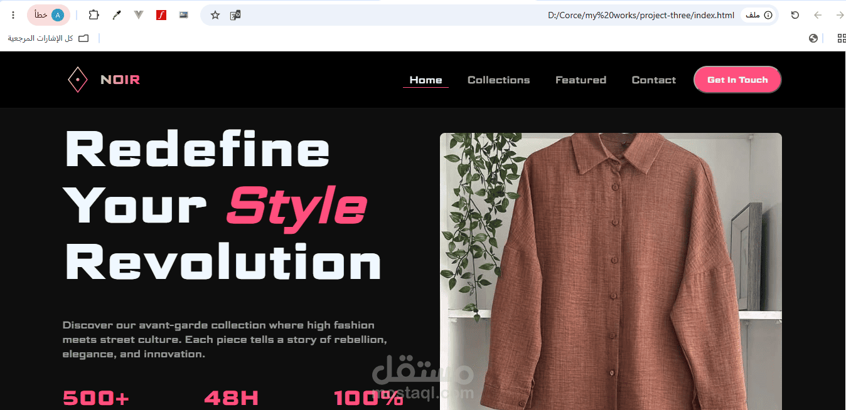Screen dimensions: 846x410
Task: View site info via the ملف chip
Action: pos(759,15)
